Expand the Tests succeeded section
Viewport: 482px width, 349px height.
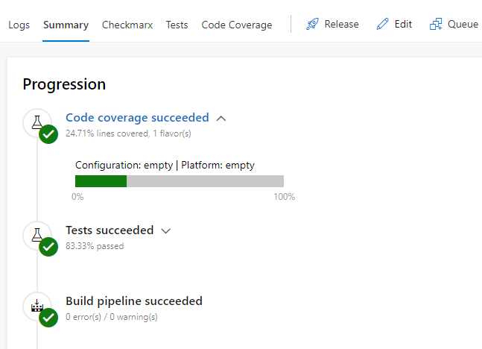[165, 231]
